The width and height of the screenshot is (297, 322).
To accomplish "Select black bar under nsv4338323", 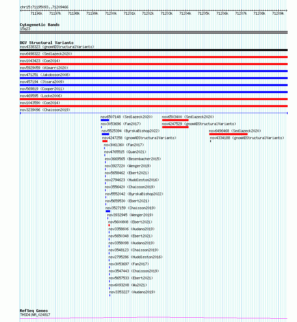I will pos(154,50).
